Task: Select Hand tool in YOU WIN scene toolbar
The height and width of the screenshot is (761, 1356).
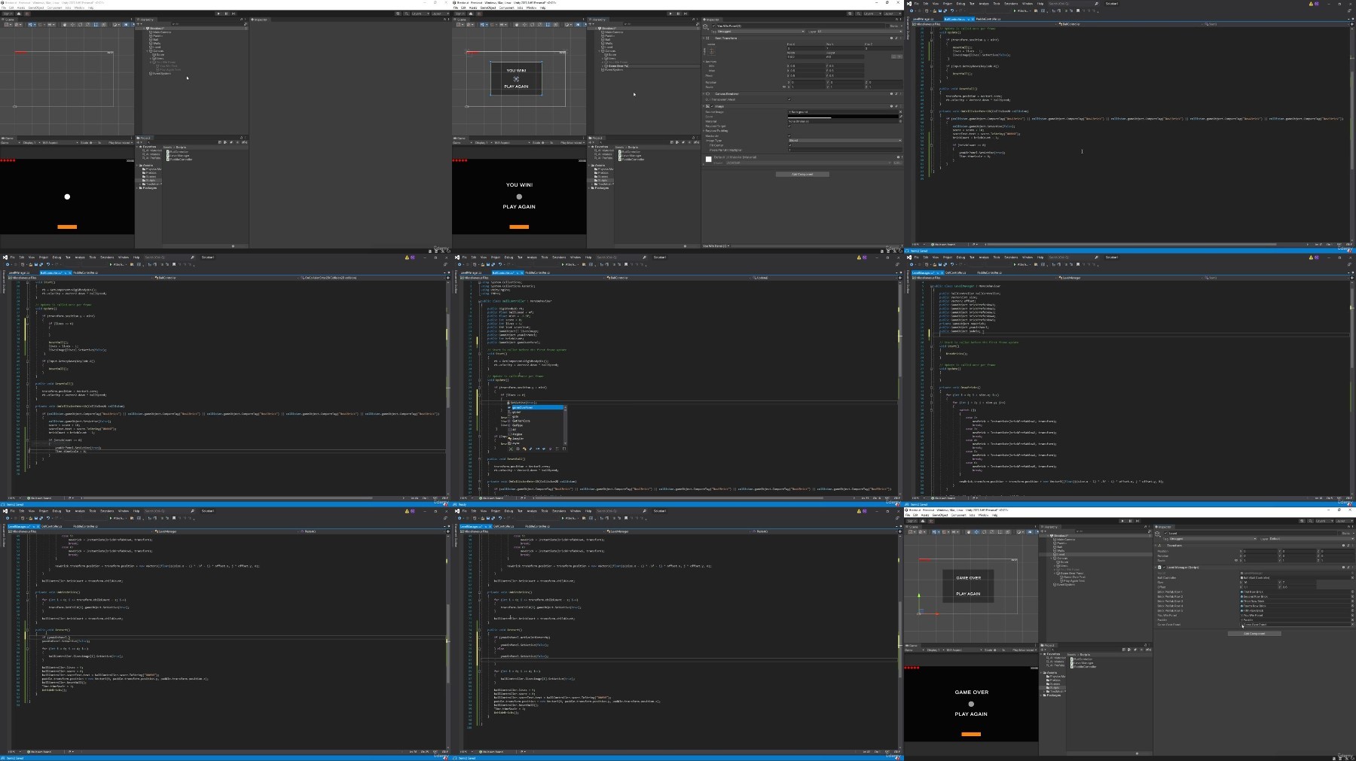Action: pos(517,24)
